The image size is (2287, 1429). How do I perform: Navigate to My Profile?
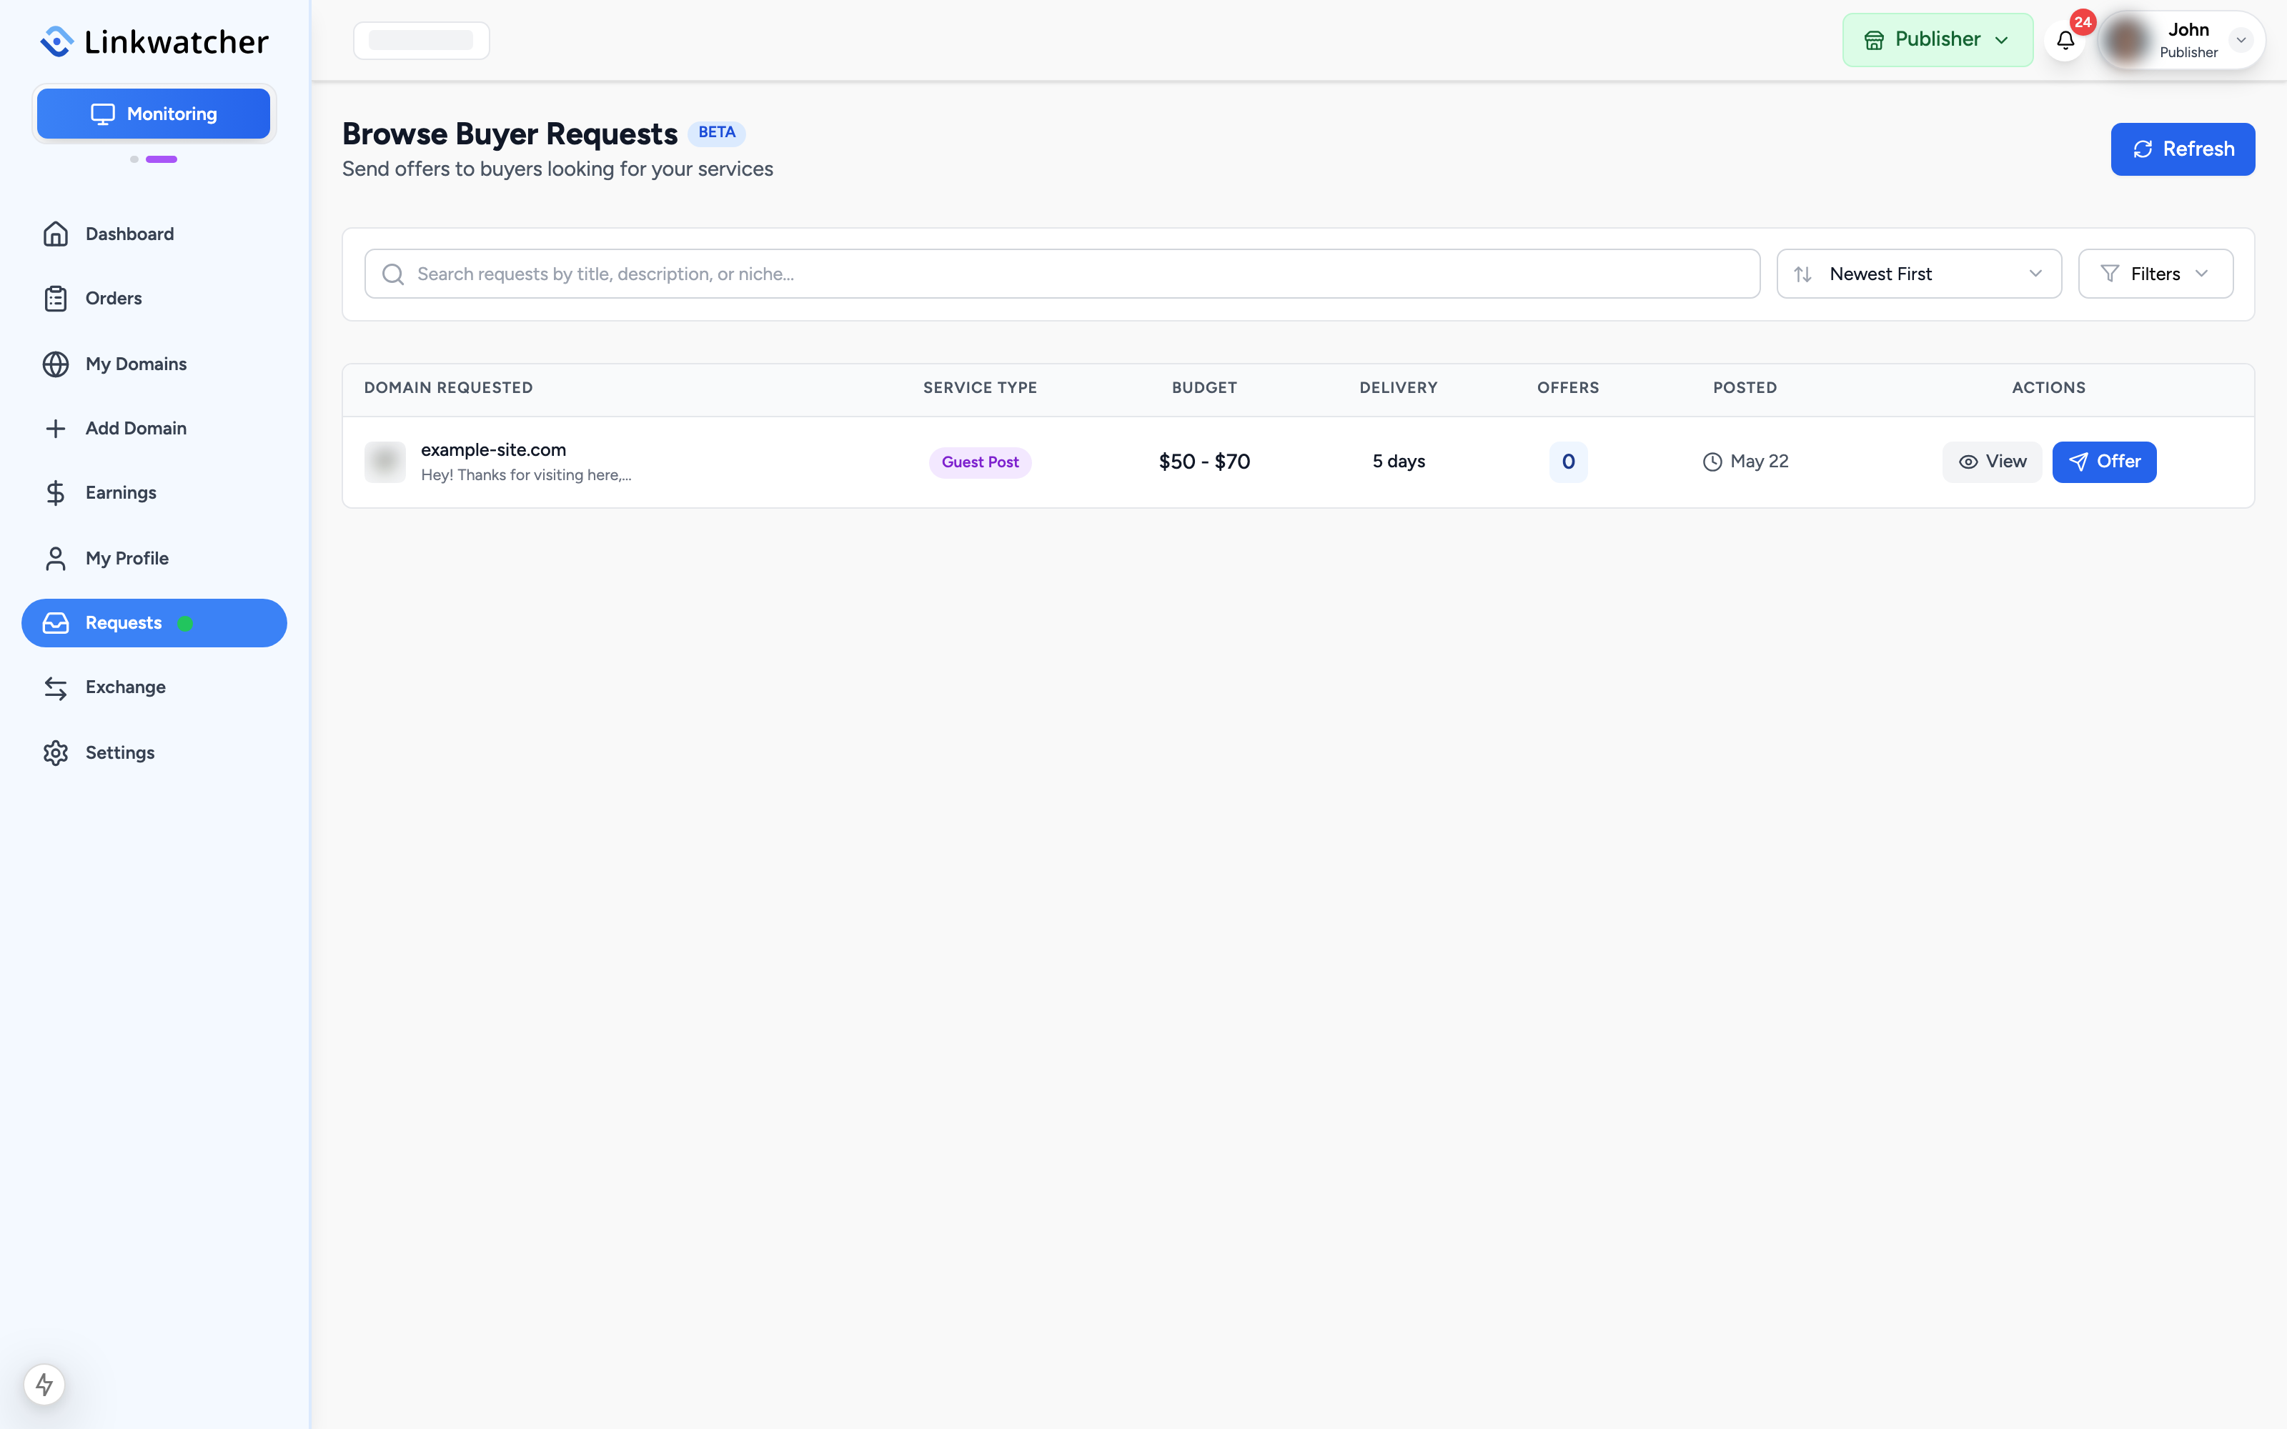[154, 559]
